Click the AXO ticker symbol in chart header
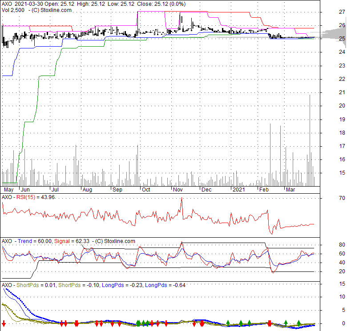The height and width of the screenshot is (331, 347). click(x=7, y=4)
